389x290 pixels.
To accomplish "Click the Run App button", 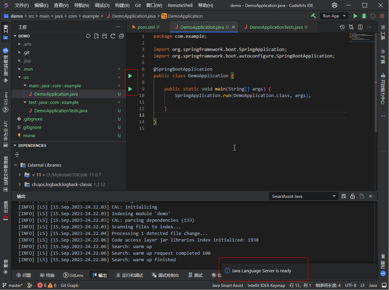I will (x=331, y=16).
